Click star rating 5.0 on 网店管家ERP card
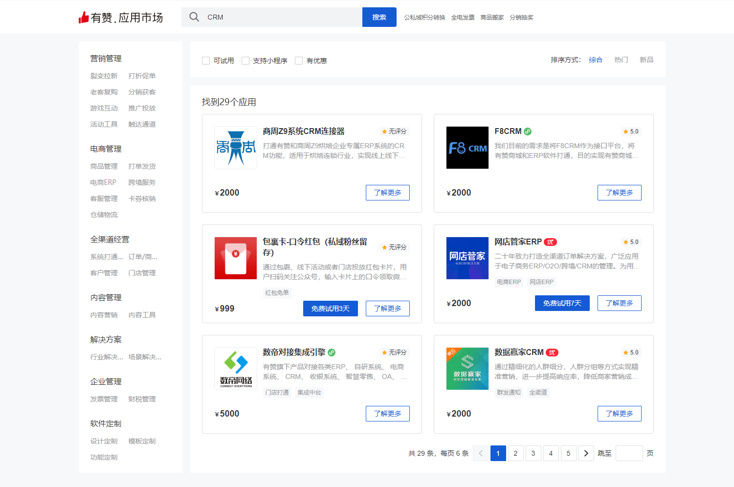This screenshot has width=734, height=487. tap(631, 242)
